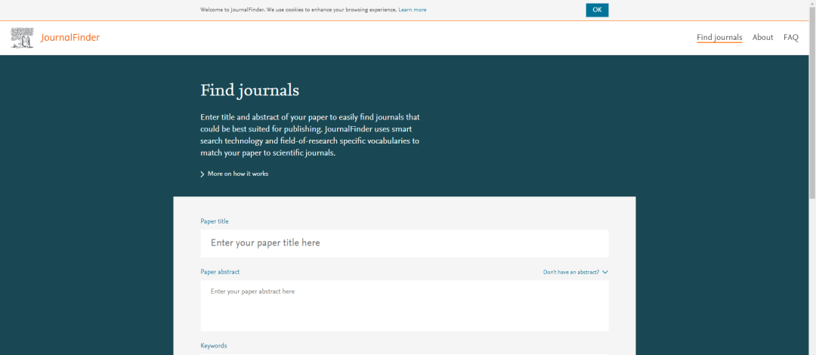Image resolution: width=816 pixels, height=355 pixels.
Task: Go to the About page
Action: pos(762,38)
